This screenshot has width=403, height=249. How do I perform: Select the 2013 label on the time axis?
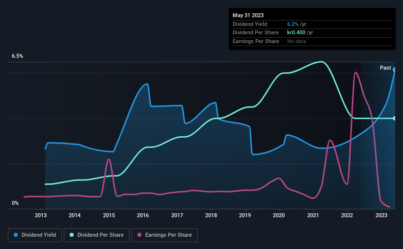pos(41,215)
